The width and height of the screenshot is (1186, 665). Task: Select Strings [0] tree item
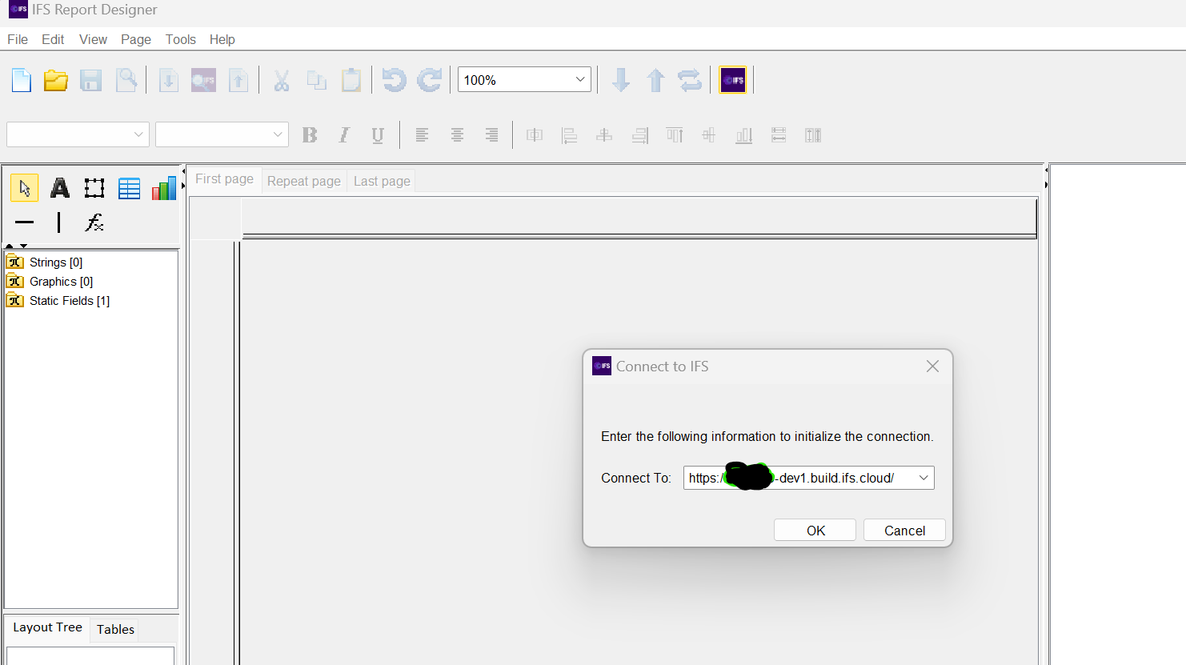pos(56,262)
